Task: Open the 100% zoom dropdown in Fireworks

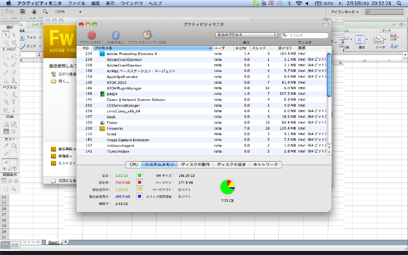Action: (x=80, y=12)
